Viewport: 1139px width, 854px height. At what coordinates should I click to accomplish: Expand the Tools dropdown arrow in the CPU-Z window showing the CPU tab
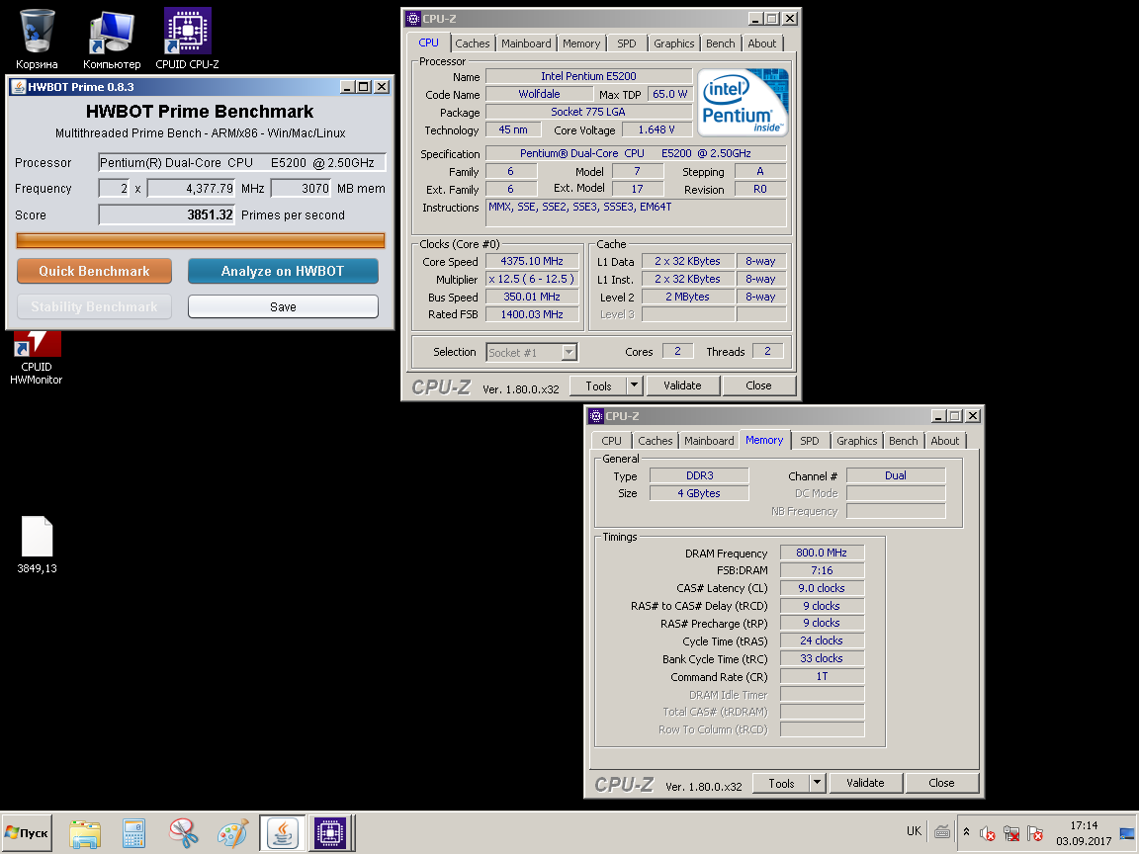[634, 385]
